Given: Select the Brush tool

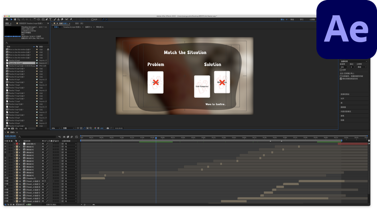Looking at the screenshot, I should pos(55,20).
